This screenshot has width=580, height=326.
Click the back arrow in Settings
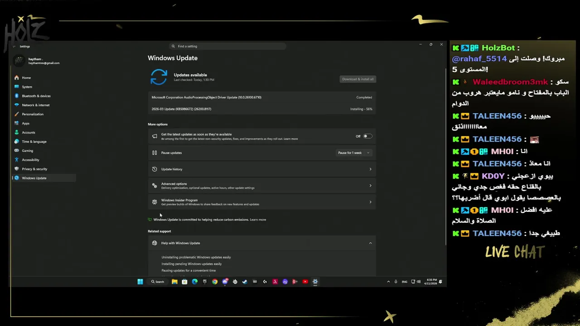click(x=14, y=46)
